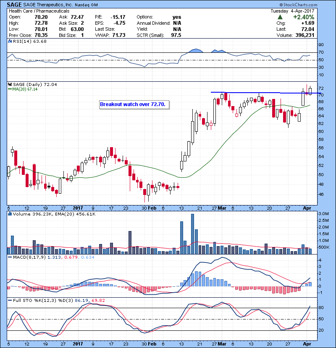Click the Last price 72.04 in header
The width and height of the screenshot is (336, 348).
click(308, 29)
